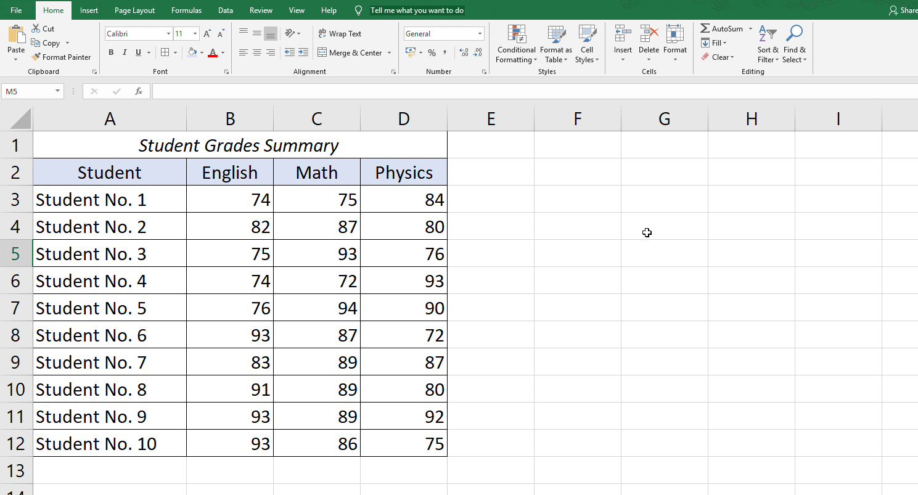Toggle underline formatting

(x=136, y=52)
